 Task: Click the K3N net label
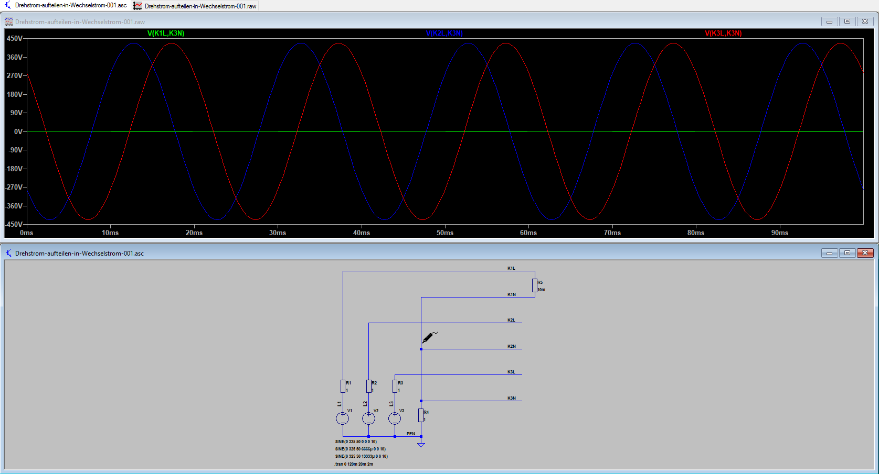click(x=512, y=398)
